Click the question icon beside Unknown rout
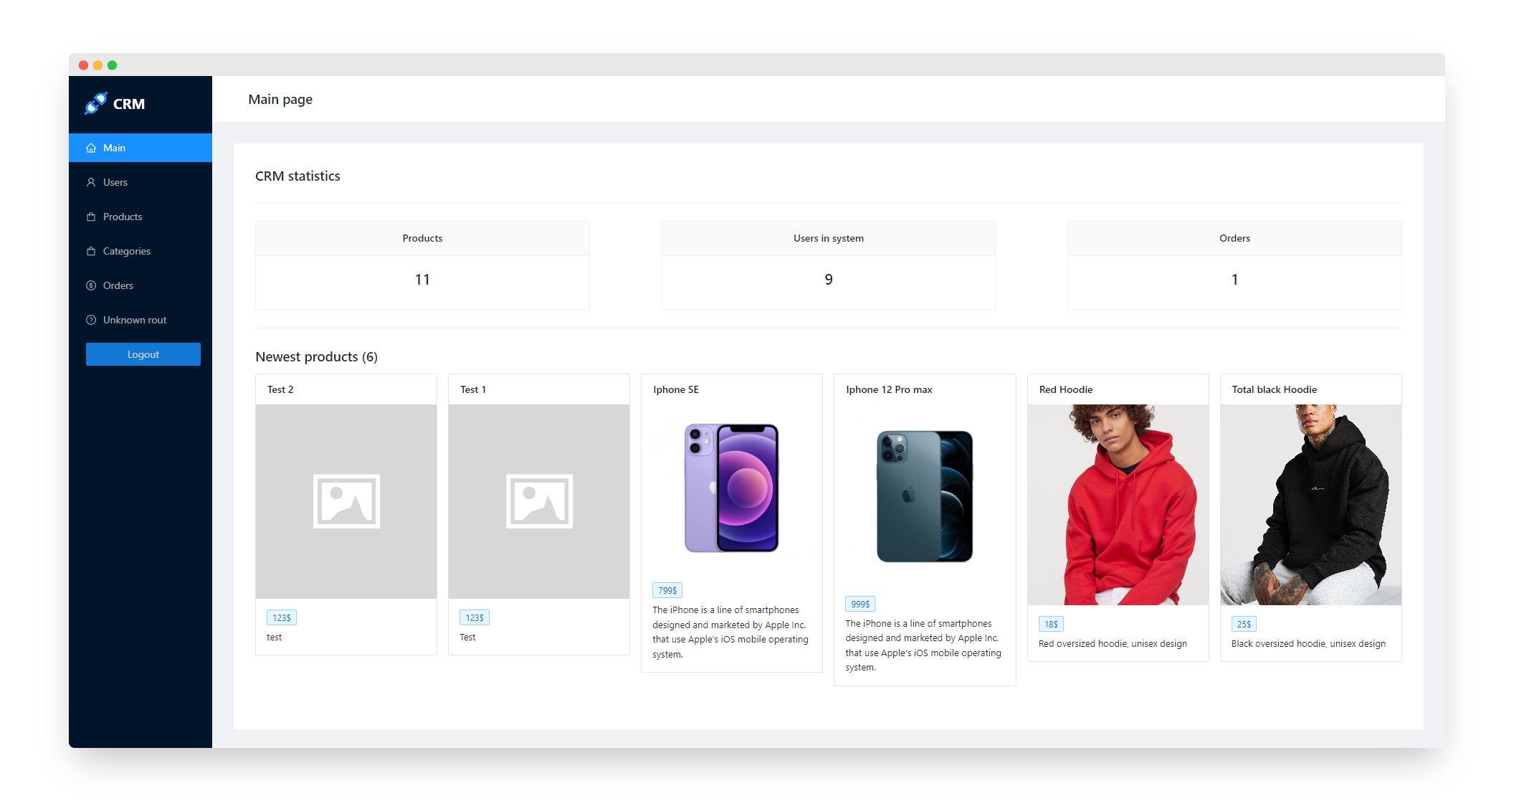Screen dimensions: 1514x801 pyautogui.click(x=91, y=320)
